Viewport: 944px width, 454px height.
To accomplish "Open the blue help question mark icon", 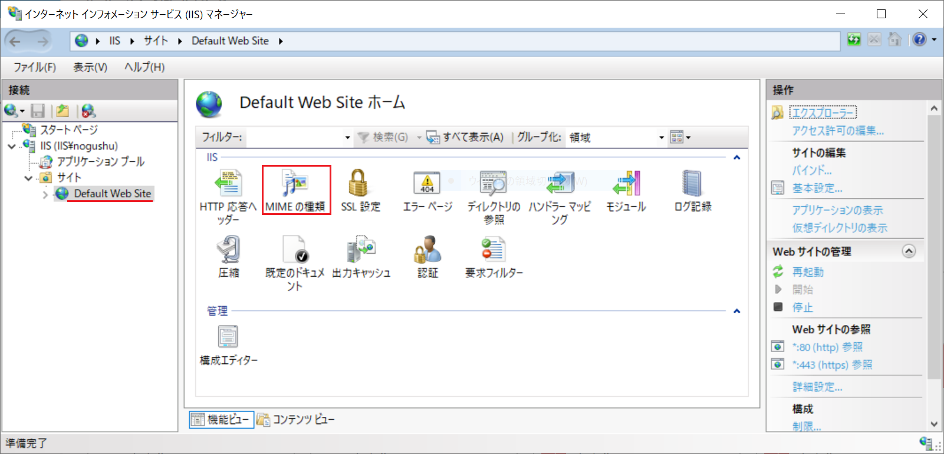I will coord(919,39).
